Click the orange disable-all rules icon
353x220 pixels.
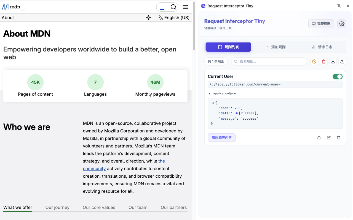314,62
